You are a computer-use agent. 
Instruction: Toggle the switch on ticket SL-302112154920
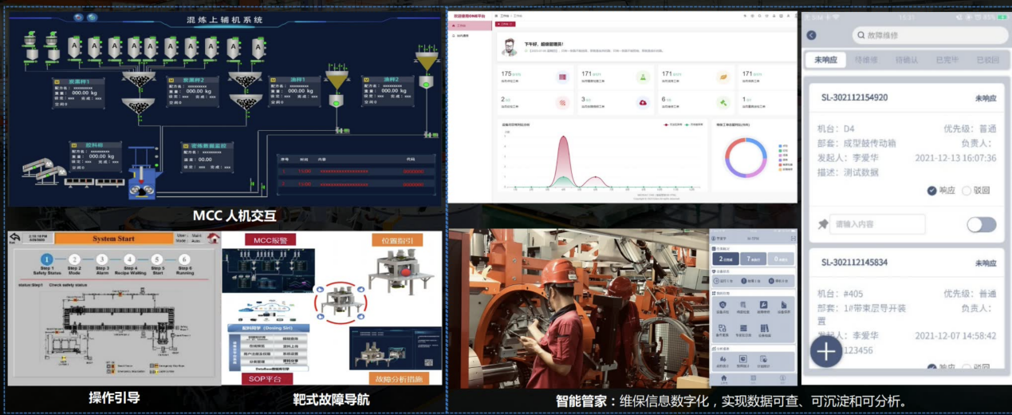(981, 224)
